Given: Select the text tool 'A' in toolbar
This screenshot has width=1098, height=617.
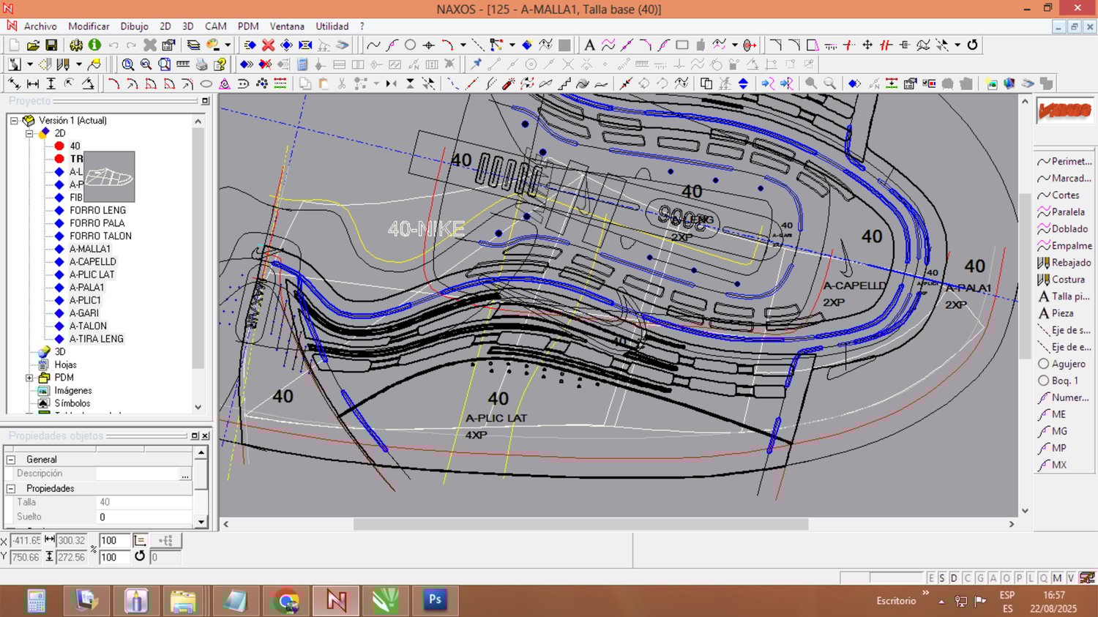Looking at the screenshot, I should click(589, 45).
